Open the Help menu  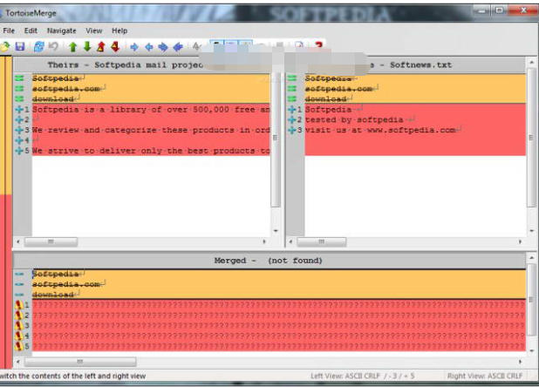(x=119, y=31)
